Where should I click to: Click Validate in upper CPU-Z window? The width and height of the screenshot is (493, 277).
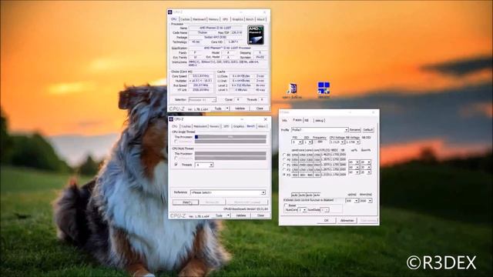240,108
